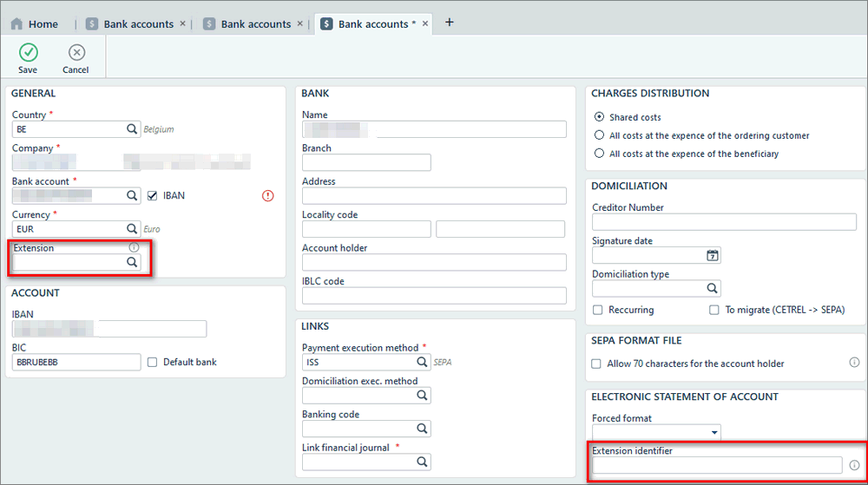Add a new tab with plus button

pos(450,23)
